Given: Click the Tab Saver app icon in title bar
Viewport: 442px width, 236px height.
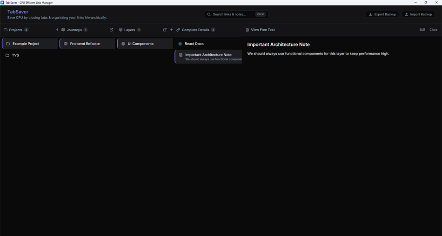Looking at the screenshot, I should (2, 2).
